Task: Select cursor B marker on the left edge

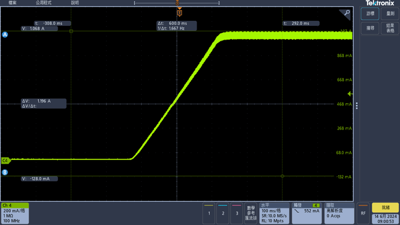Action: pyautogui.click(x=5, y=172)
